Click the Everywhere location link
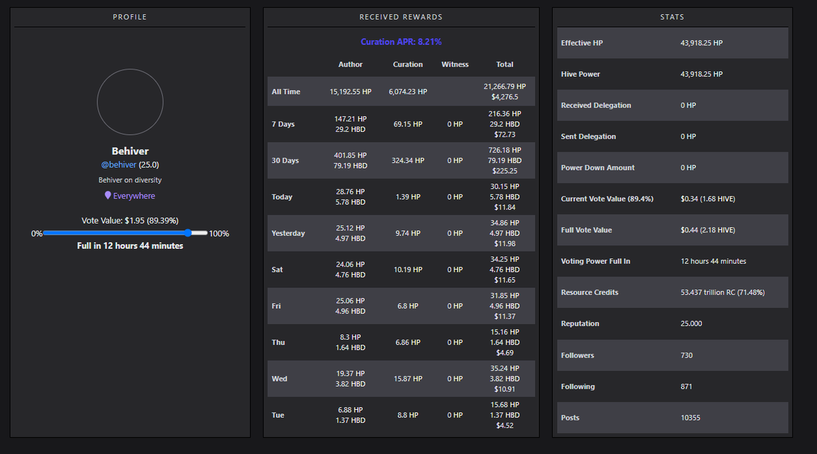 [134, 196]
